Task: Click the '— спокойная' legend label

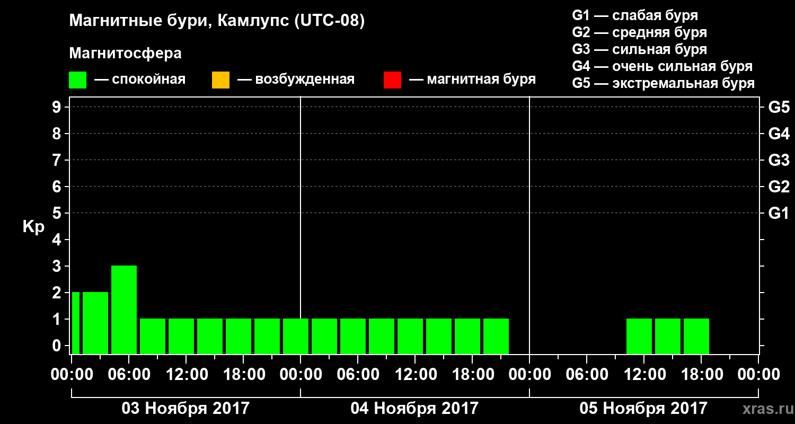Action: point(140,80)
